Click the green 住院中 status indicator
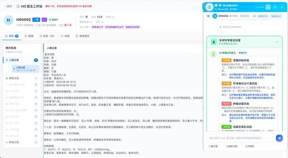The width and height of the screenshot is (288, 158). coord(53,20)
